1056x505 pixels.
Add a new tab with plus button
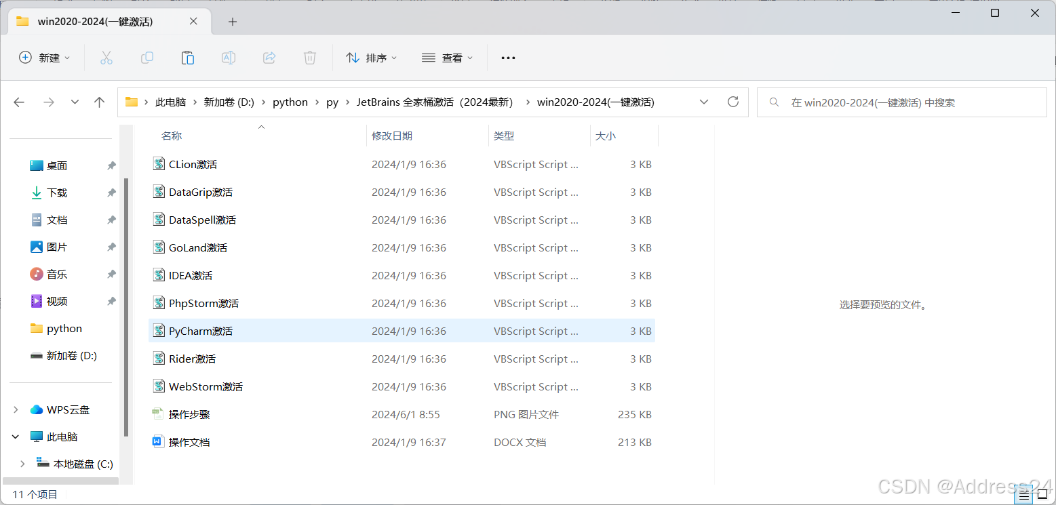pyautogui.click(x=233, y=22)
